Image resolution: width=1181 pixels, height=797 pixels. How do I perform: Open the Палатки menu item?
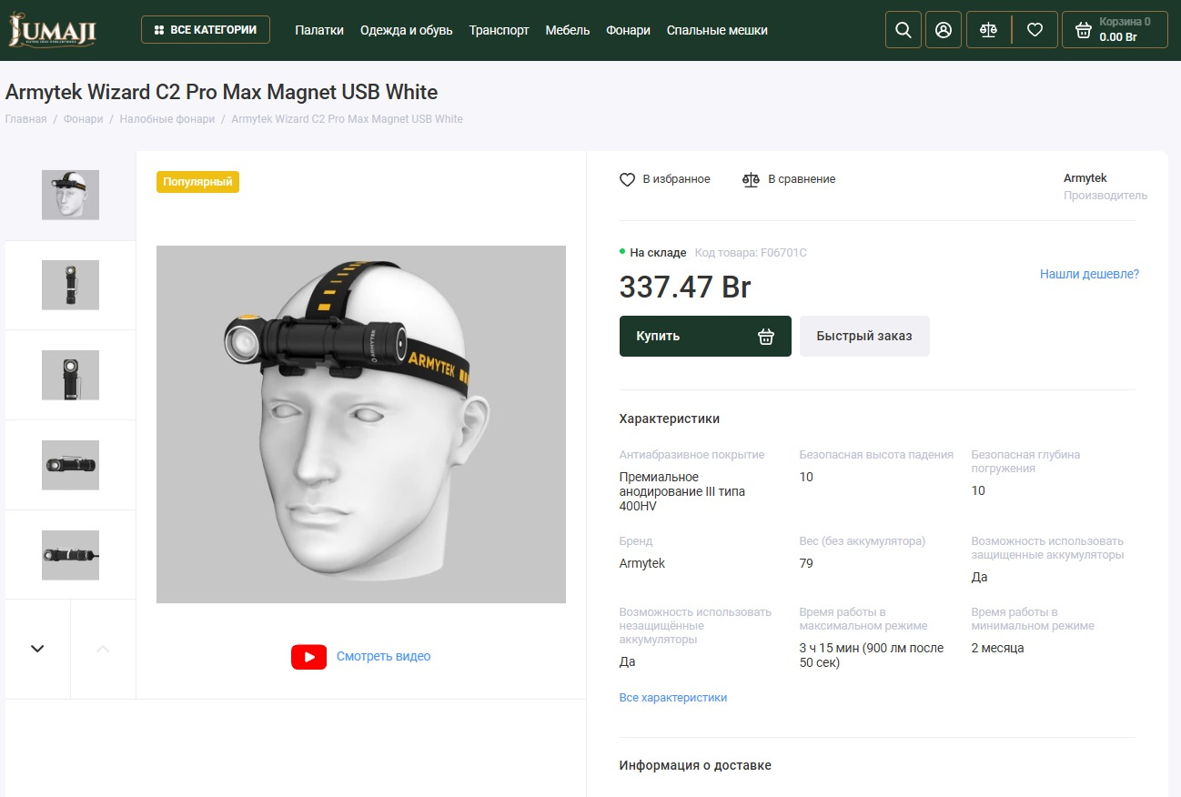tap(319, 30)
